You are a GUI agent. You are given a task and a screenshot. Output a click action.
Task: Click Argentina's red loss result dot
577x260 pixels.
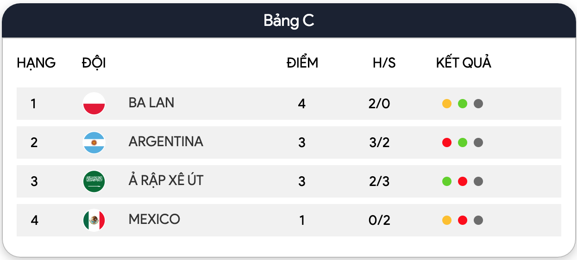tap(447, 142)
